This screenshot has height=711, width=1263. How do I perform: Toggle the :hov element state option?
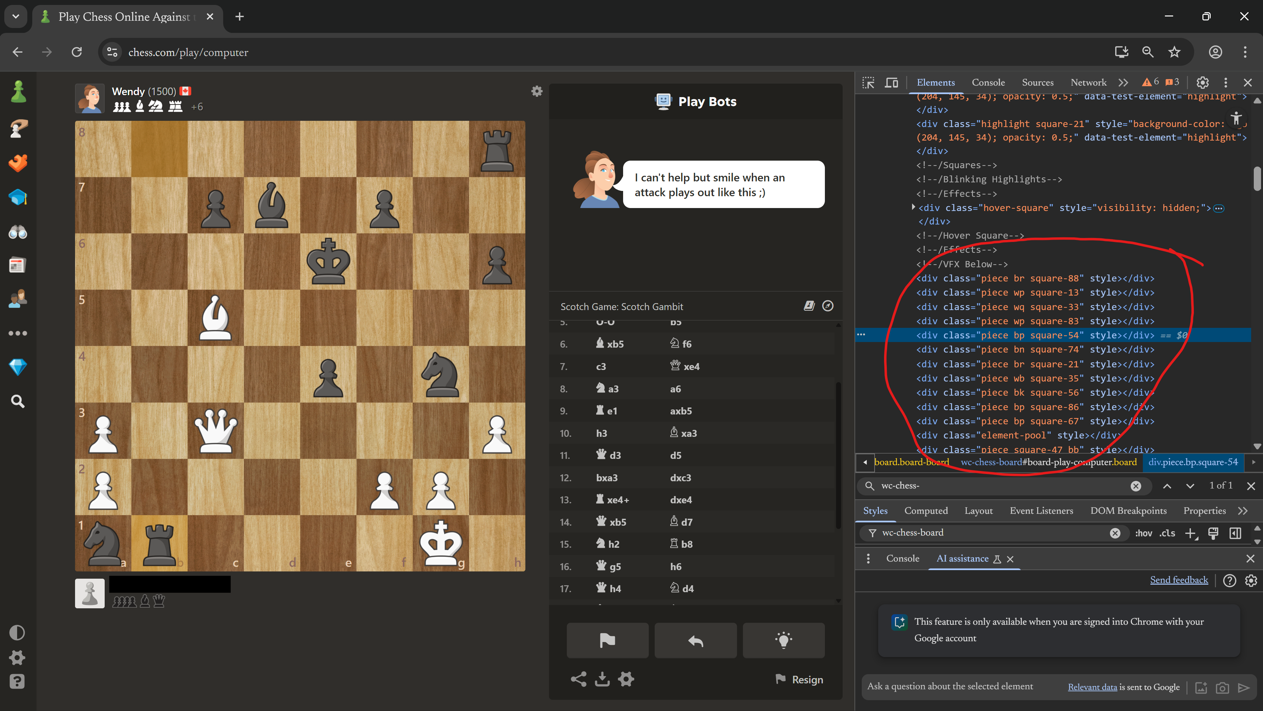1144,533
